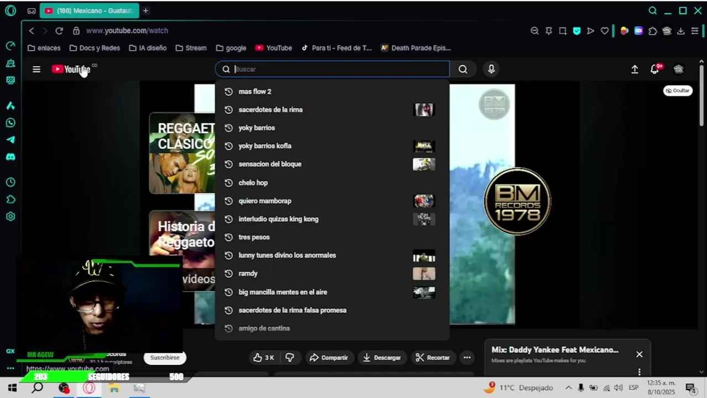Like the video with 3 K button
The height and width of the screenshot is (398, 707).
pyautogui.click(x=263, y=358)
